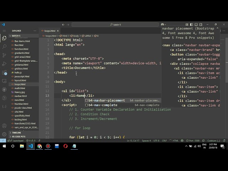The image size is (228, 171).
Task: Click HTML language mode in status bar
Action: 175,141
